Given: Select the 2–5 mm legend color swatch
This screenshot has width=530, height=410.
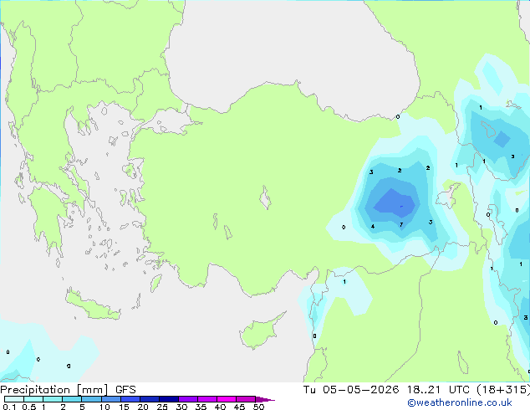Looking at the screenshot, I should (72, 399).
